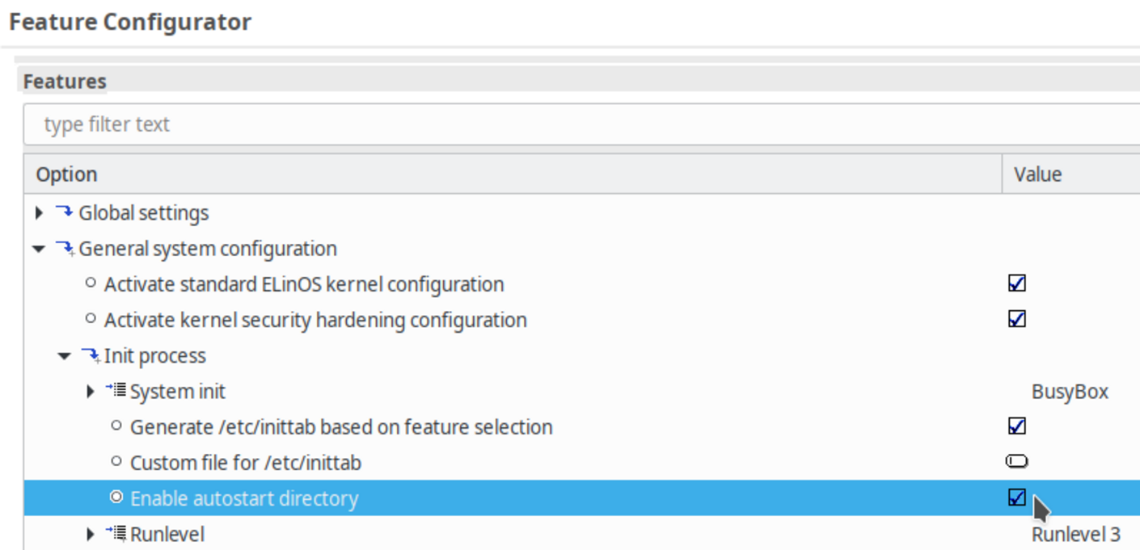Click the Init process category icon
The width and height of the screenshot is (1140, 550).
pyautogui.click(x=91, y=355)
